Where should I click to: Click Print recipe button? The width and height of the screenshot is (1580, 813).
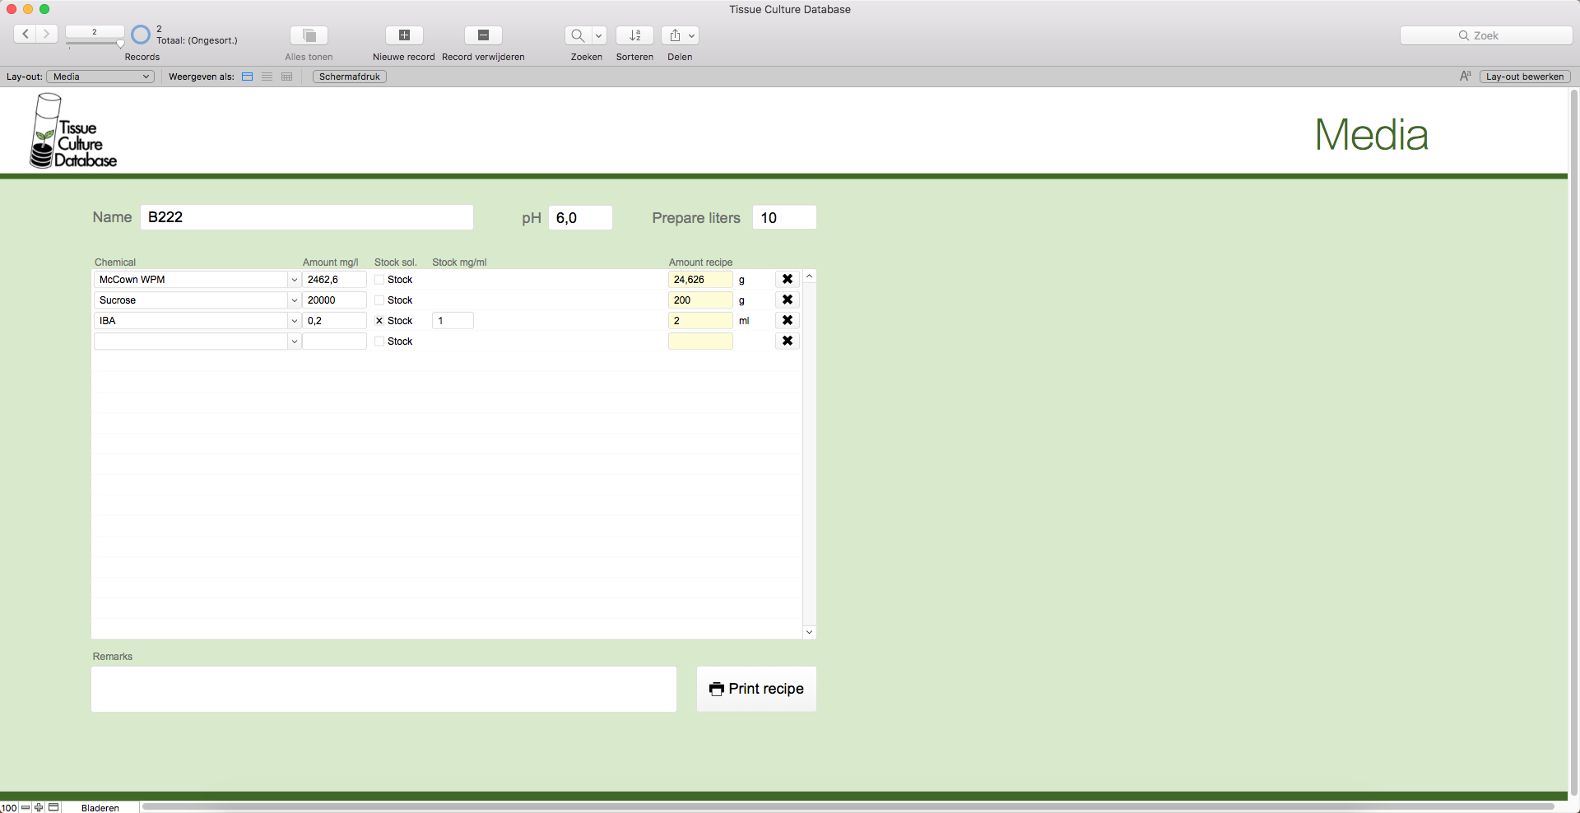pyautogui.click(x=756, y=689)
